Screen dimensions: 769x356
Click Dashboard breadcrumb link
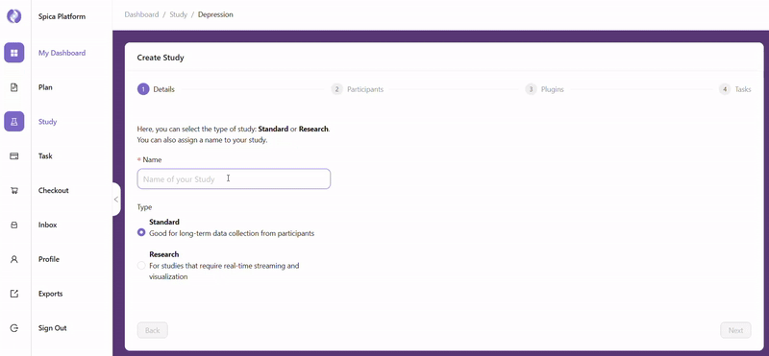click(x=141, y=14)
